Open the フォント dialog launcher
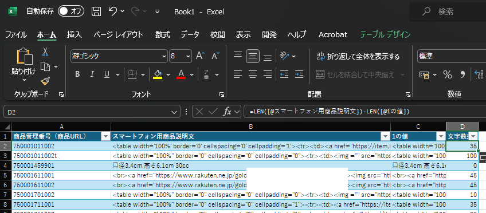Image resolution: width=486 pixels, height=213 pixels. coord(222,94)
